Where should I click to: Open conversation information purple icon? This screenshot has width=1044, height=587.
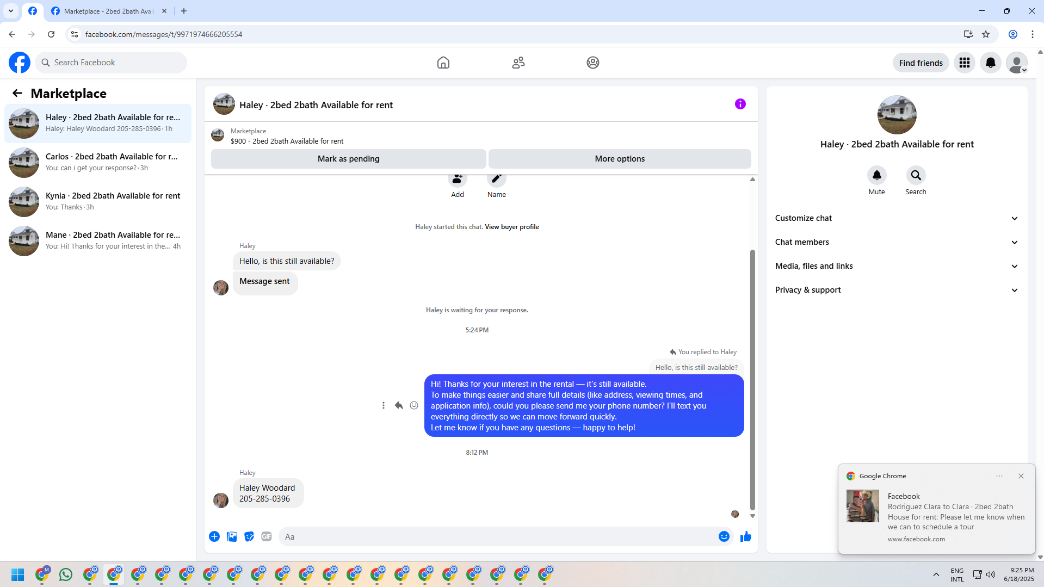coord(740,104)
